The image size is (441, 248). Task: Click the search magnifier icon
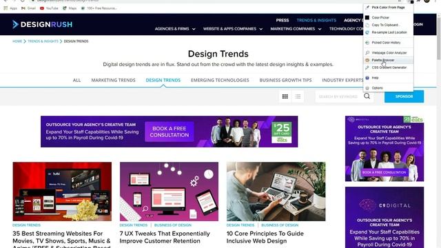pyautogui.click(x=367, y=96)
